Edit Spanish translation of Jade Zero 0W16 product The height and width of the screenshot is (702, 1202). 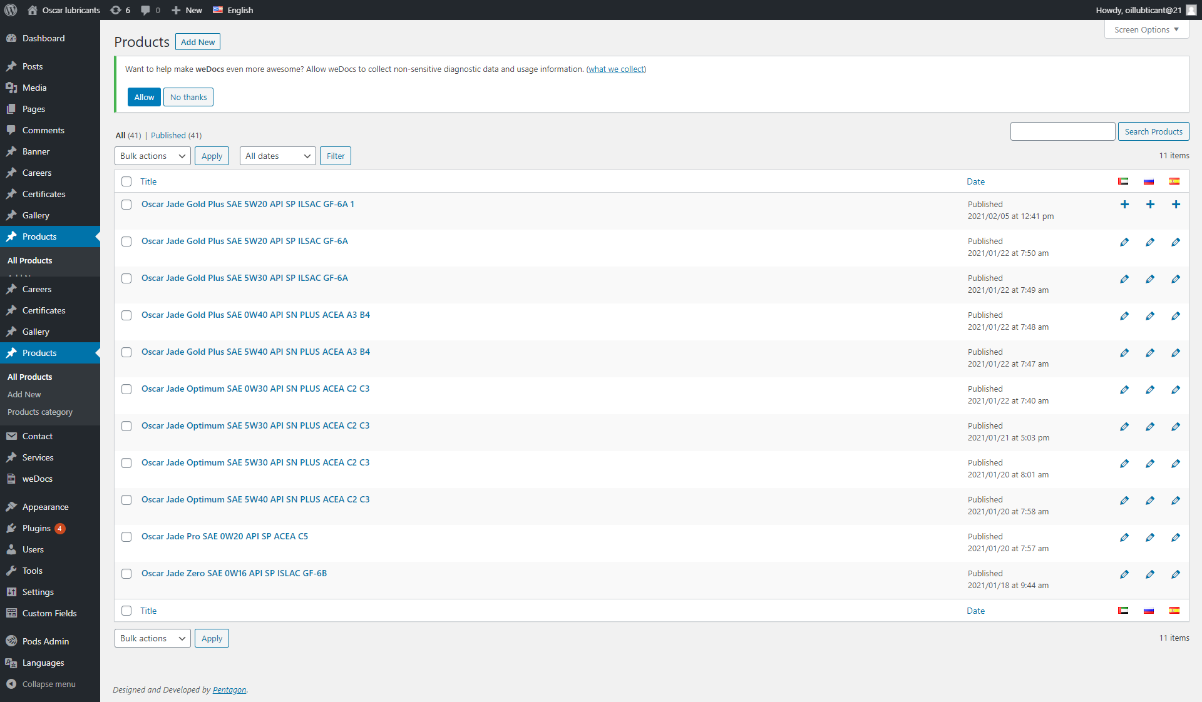[x=1176, y=574]
